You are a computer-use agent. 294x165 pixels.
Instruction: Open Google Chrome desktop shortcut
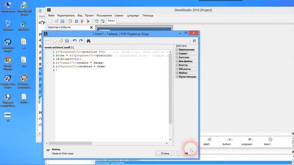(x=8, y=63)
